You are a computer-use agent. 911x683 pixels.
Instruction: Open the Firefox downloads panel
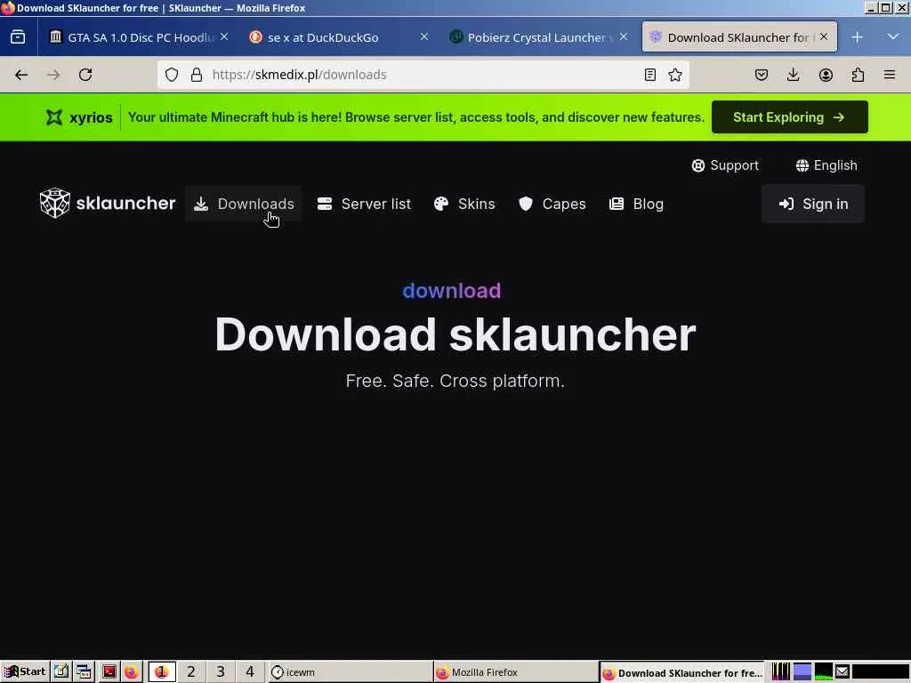[x=793, y=75]
